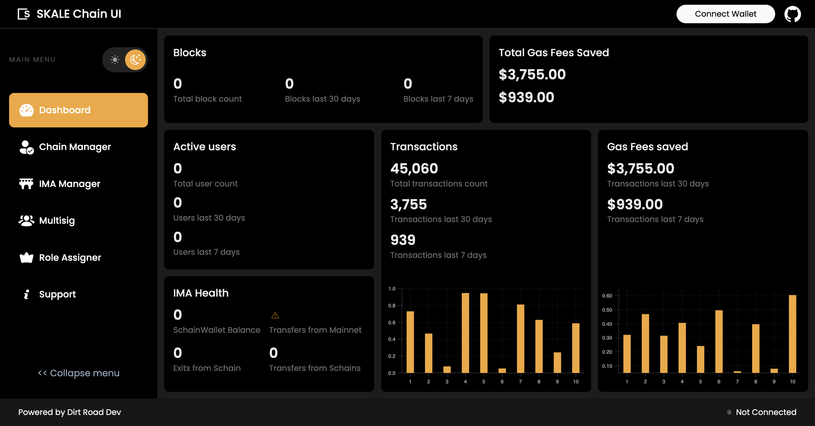Screen dimensions: 815x426
Task: Open the Support menu item
Action: tap(78, 294)
